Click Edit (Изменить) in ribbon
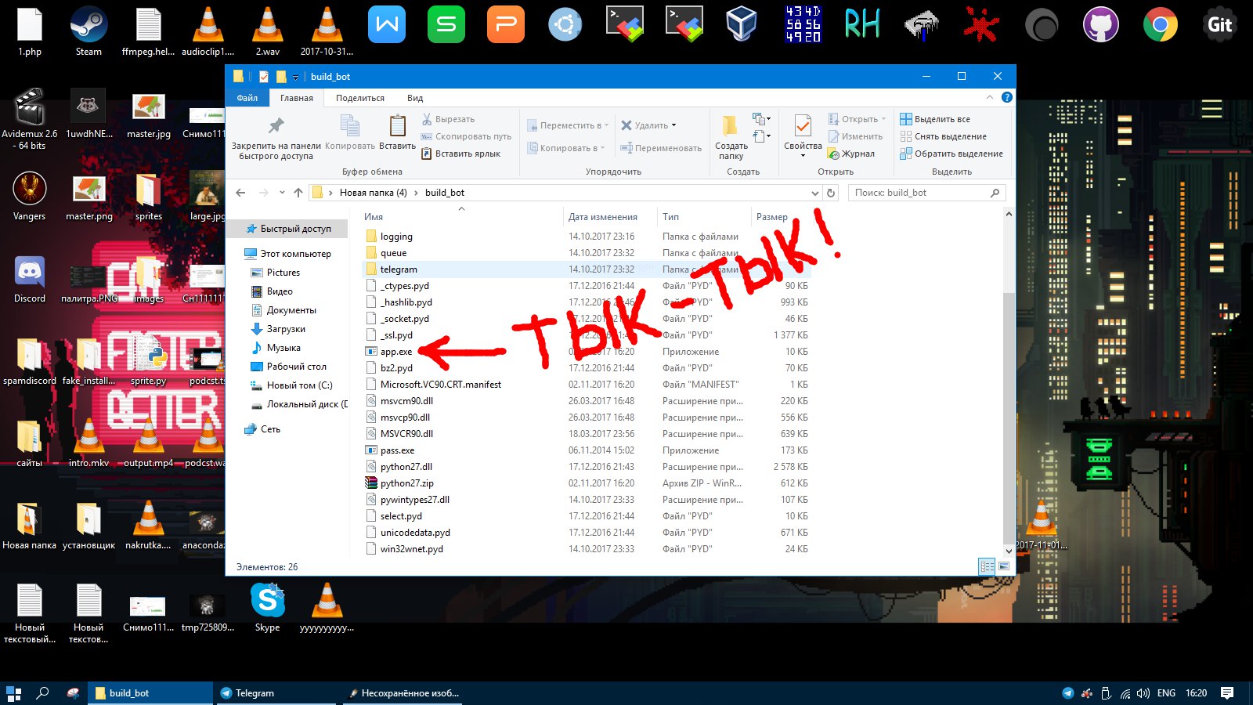 coord(855,136)
